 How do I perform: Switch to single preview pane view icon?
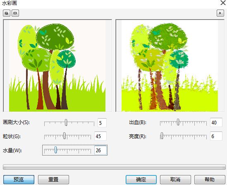coord(15,13)
